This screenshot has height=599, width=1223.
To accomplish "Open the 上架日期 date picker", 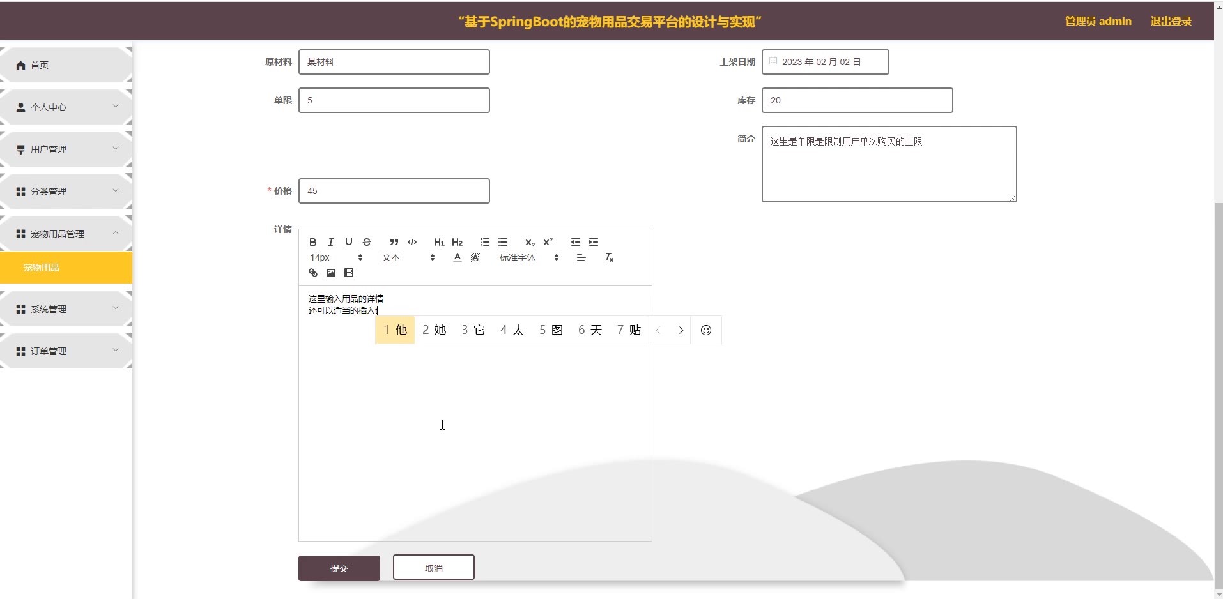I will (826, 62).
